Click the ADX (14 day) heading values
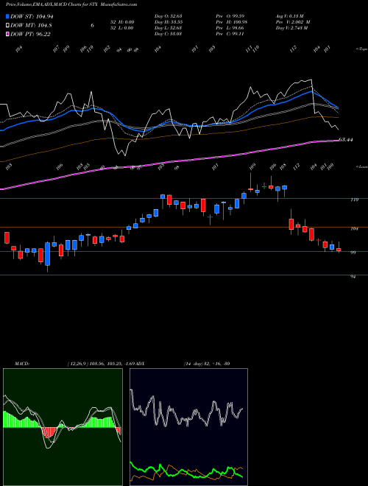This screenshot has height=486, width=368. coord(207,364)
